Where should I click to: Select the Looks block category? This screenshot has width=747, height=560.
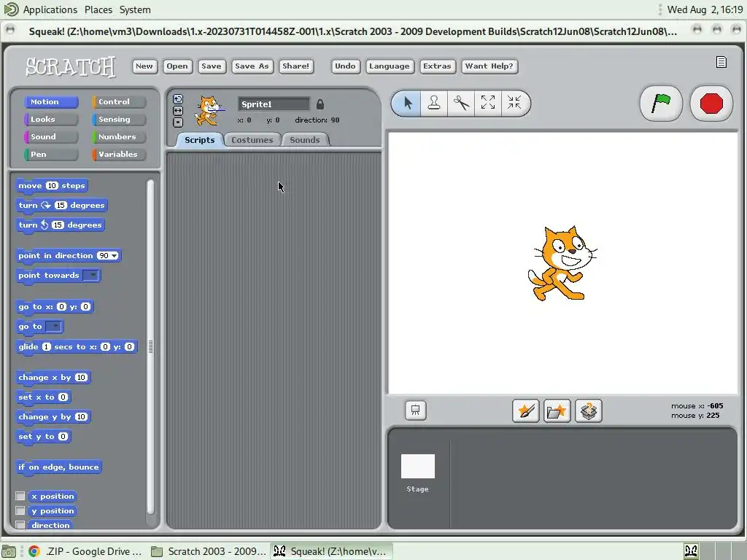(50, 120)
